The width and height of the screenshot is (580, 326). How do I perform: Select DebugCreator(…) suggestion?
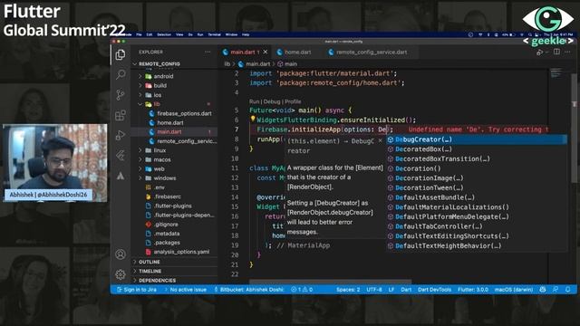pos(477,139)
